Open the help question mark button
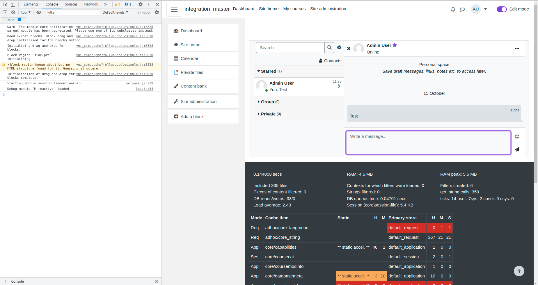The image size is (538, 285). tap(519, 271)
